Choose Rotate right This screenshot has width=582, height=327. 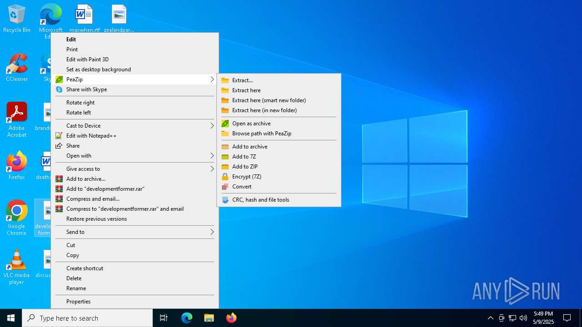pos(135,103)
